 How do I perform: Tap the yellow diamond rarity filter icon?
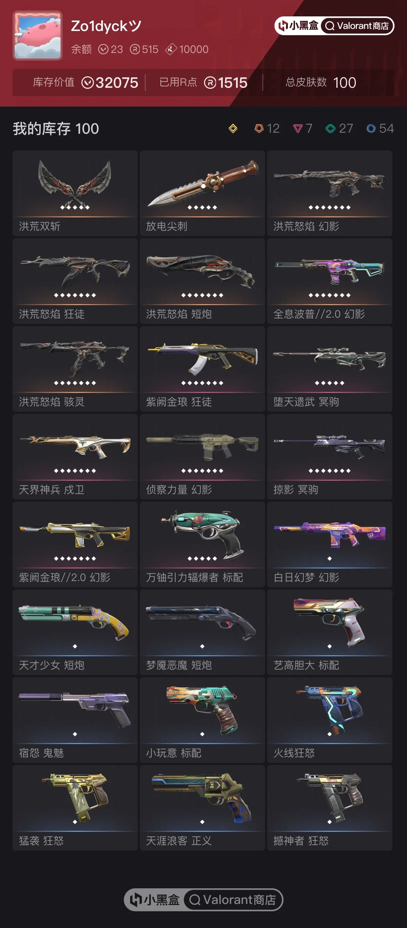233,129
